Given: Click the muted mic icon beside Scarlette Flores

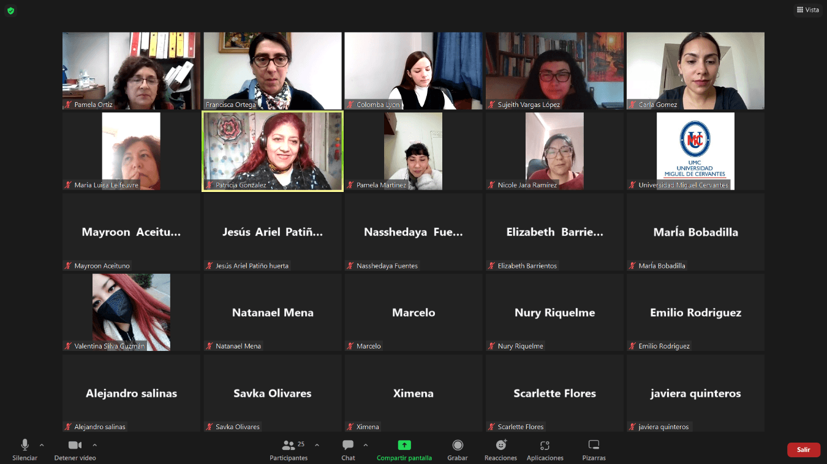Looking at the screenshot, I should coord(492,427).
